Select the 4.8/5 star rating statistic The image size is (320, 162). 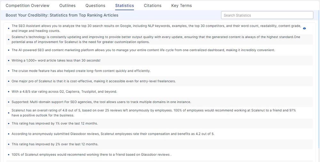(64, 92)
